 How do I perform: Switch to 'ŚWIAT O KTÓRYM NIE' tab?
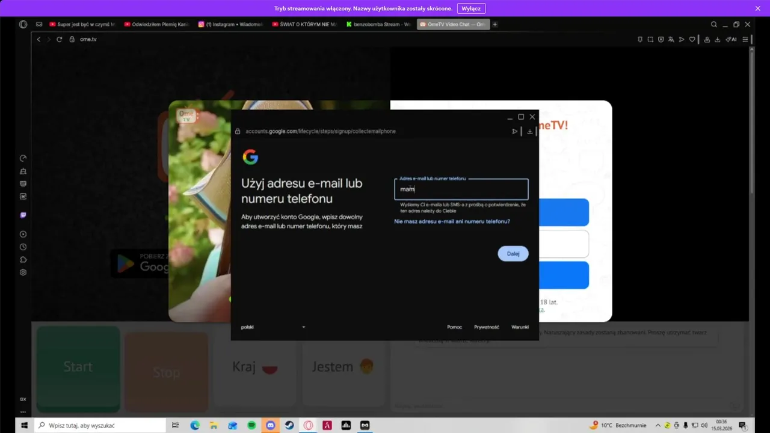point(305,25)
